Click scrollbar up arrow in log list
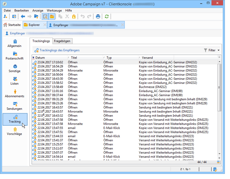 [219, 62]
